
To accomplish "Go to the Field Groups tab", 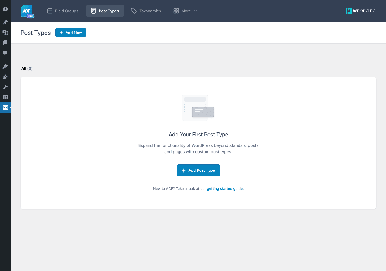I will click(63, 11).
